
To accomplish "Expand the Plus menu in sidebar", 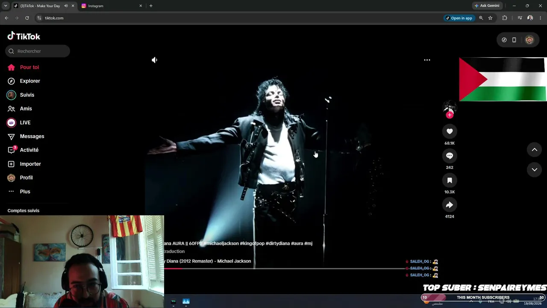I will pyautogui.click(x=25, y=192).
